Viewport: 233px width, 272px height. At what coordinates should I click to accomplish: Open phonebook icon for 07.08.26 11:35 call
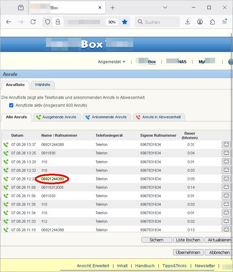pyautogui.click(x=226, y=204)
